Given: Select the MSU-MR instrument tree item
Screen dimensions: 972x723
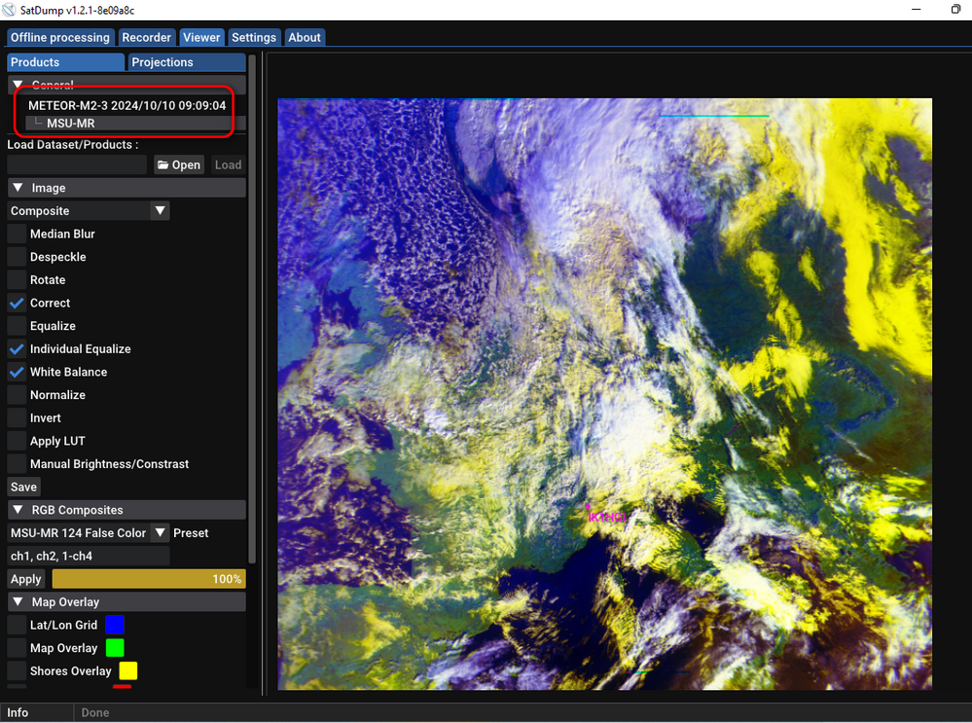Looking at the screenshot, I should click(70, 124).
